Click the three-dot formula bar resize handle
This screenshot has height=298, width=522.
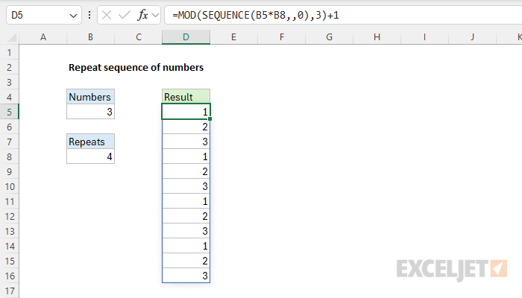tap(89, 15)
